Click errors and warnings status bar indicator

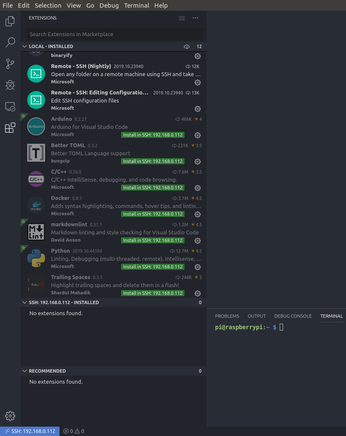coord(74,431)
